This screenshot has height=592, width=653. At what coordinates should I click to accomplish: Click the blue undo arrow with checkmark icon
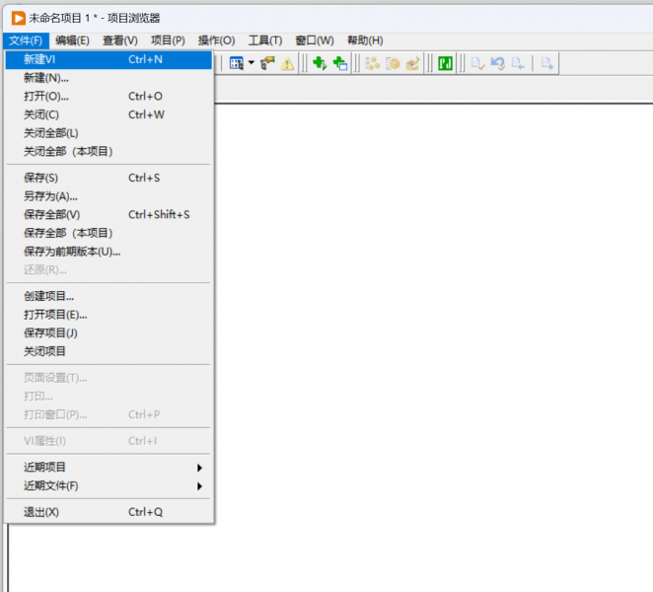498,63
